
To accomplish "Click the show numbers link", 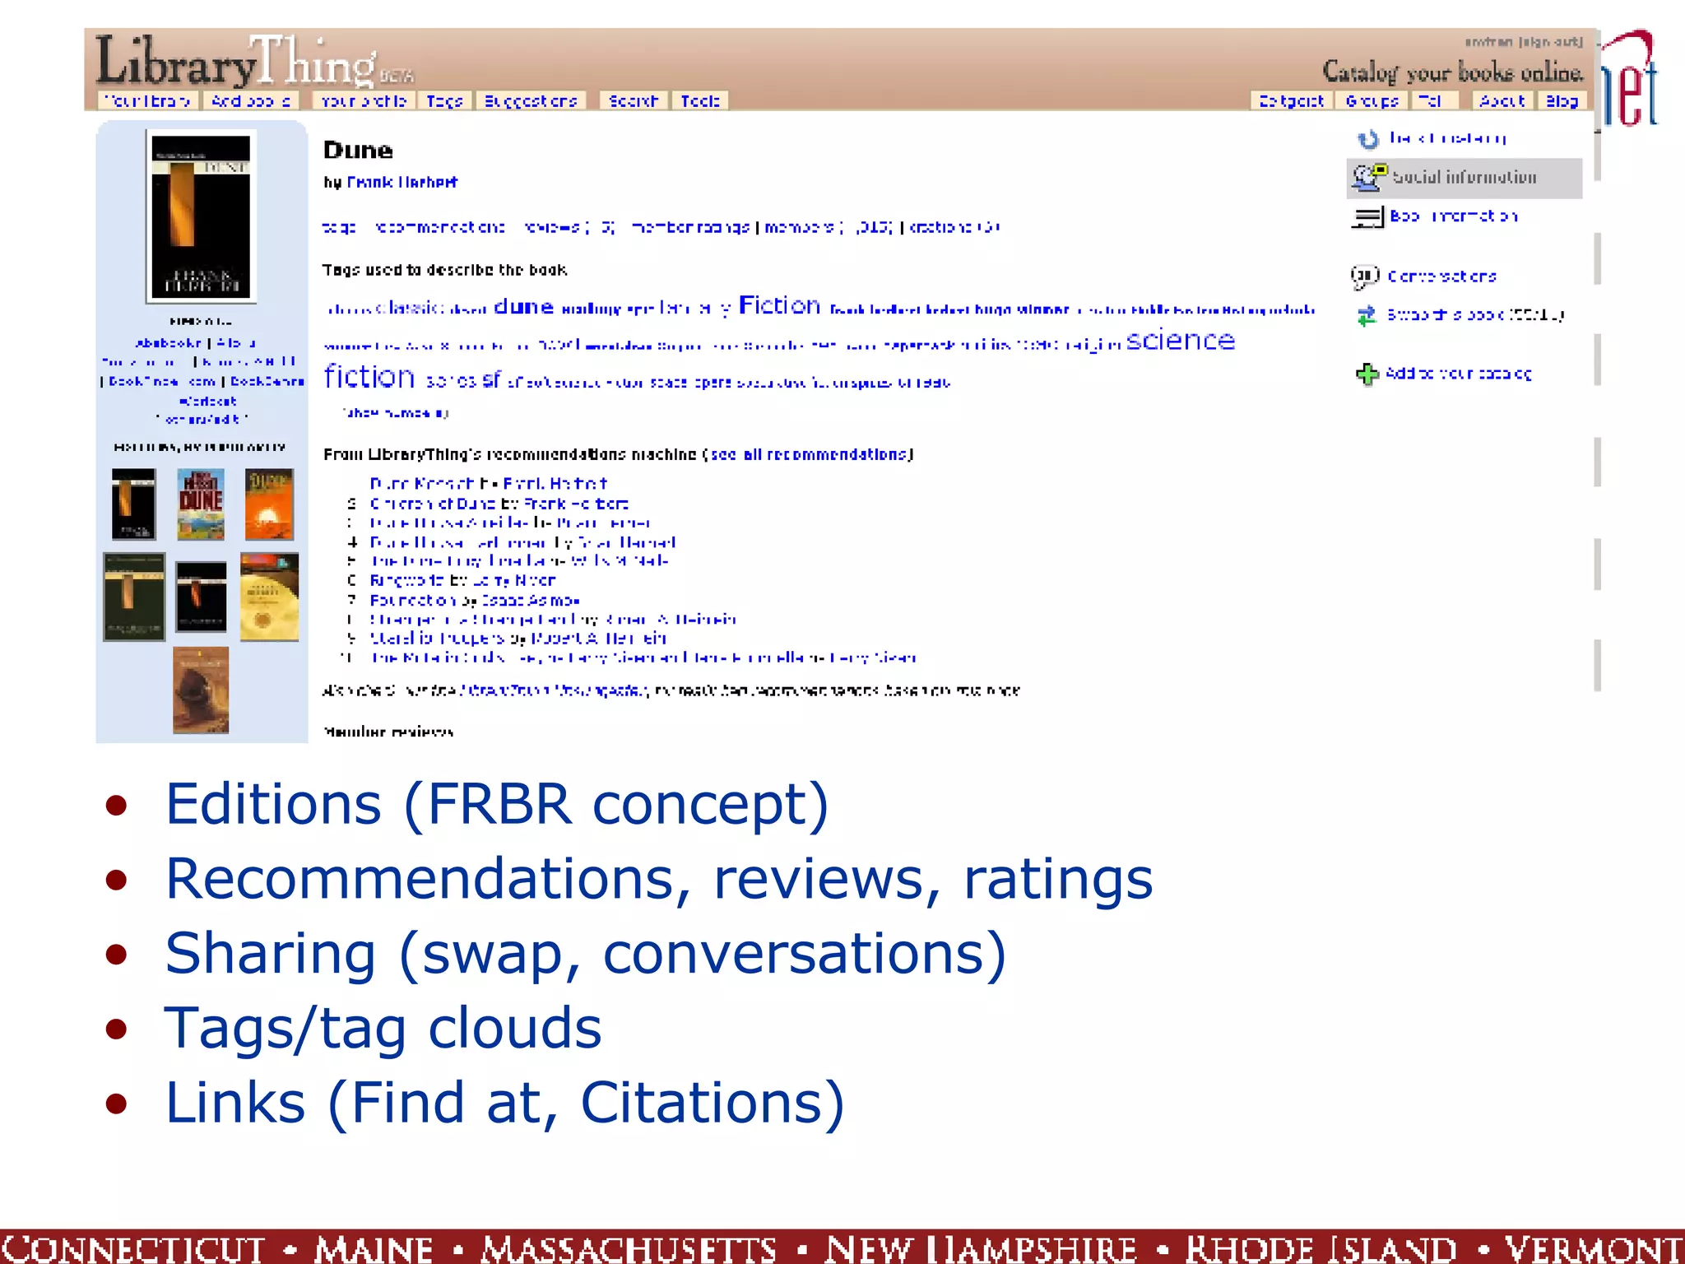I will point(395,413).
